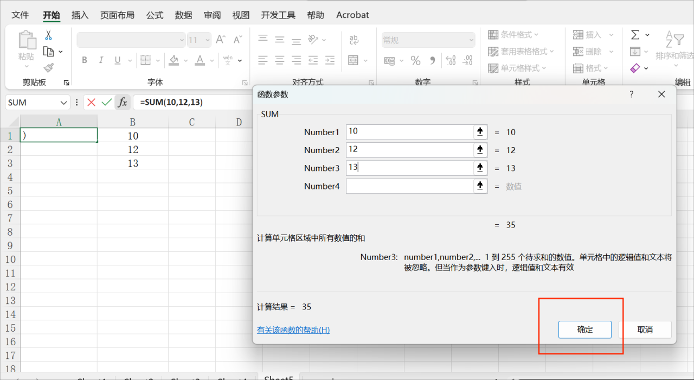The image size is (694, 380).
Task: Click the decrease decimal icon
Action: click(467, 60)
